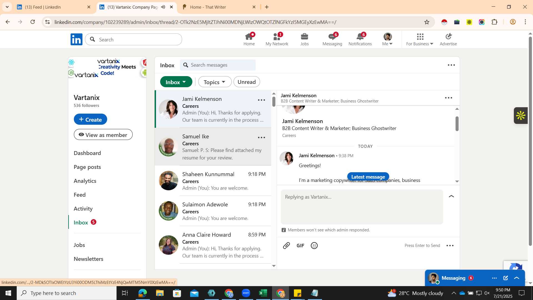533x300 pixels.
Task: Open emoji picker in reply box
Action: pos(314,246)
